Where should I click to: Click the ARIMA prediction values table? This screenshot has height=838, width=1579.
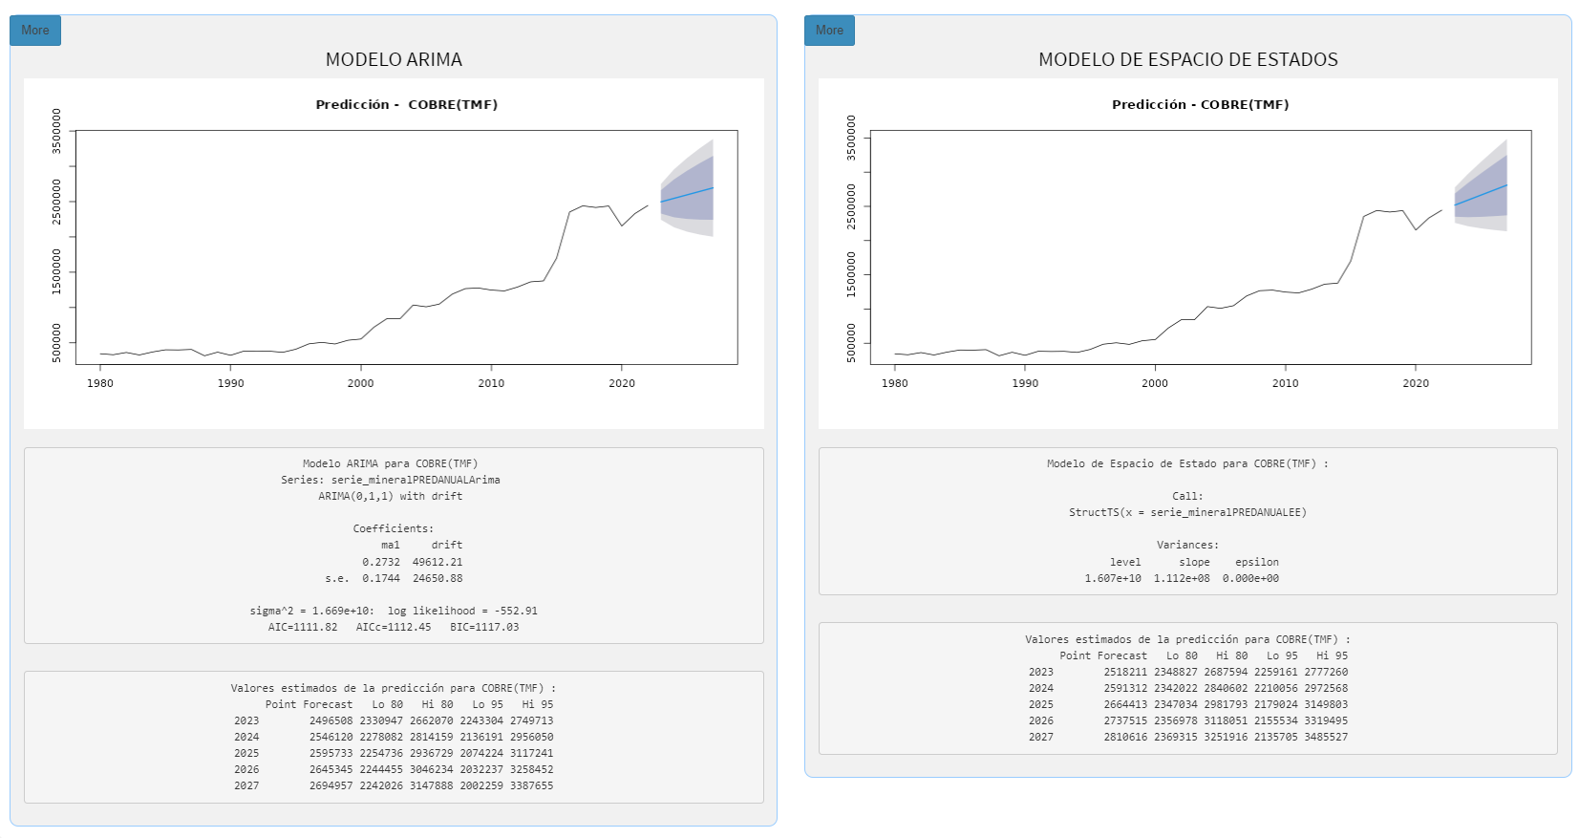tap(394, 737)
